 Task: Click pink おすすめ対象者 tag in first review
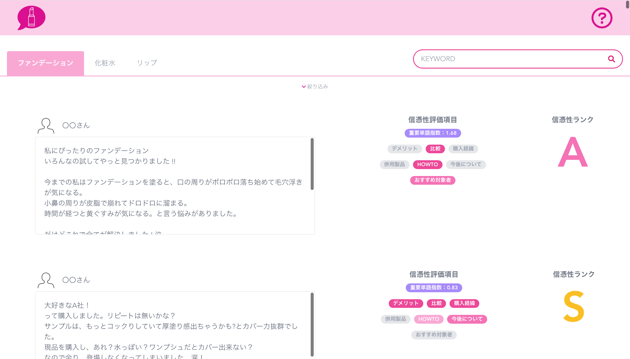click(433, 180)
